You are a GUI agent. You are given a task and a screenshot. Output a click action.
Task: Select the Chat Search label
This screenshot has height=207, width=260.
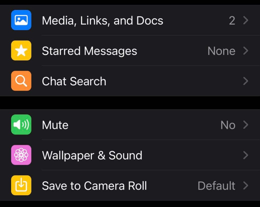click(74, 81)
